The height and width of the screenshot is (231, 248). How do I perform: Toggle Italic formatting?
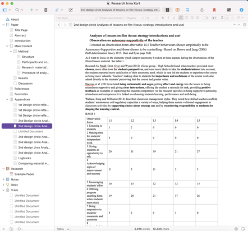pyautogui.click(x=168, y=18)
